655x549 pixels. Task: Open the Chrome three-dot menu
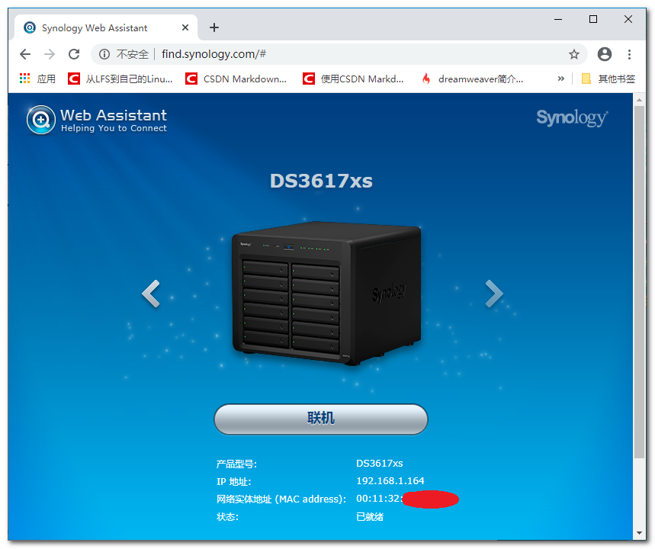coord(629,54)
